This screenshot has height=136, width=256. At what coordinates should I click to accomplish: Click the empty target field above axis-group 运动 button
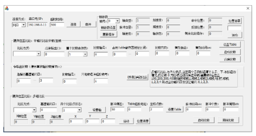[234, 28]
